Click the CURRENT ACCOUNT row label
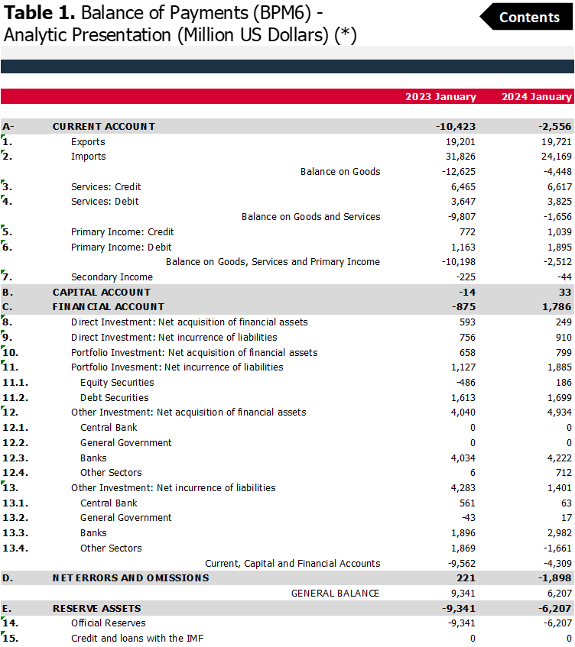The width and height of the screenshot is (575, 647). (x=103, y=127)
